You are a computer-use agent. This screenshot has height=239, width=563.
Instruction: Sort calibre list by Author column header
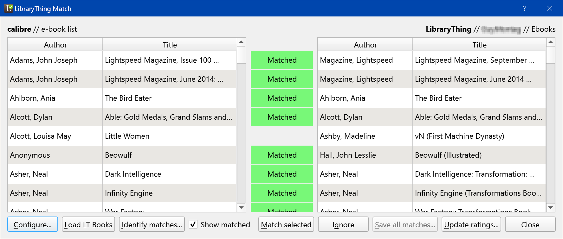pos(55,45)
